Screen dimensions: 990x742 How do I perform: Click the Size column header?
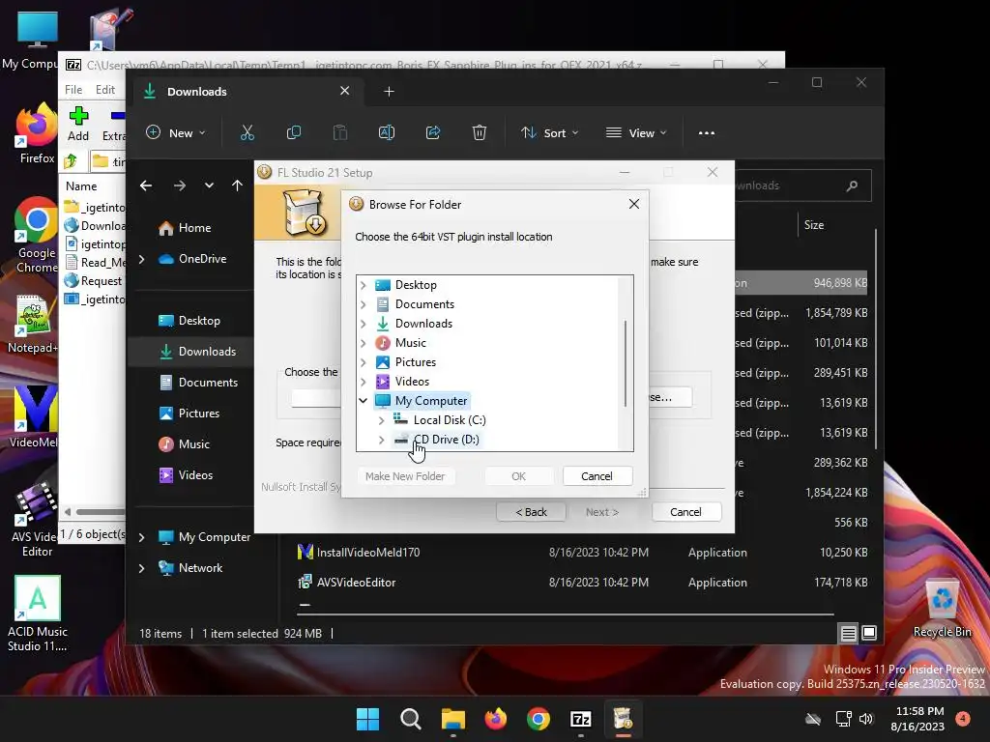coord(814,225)
